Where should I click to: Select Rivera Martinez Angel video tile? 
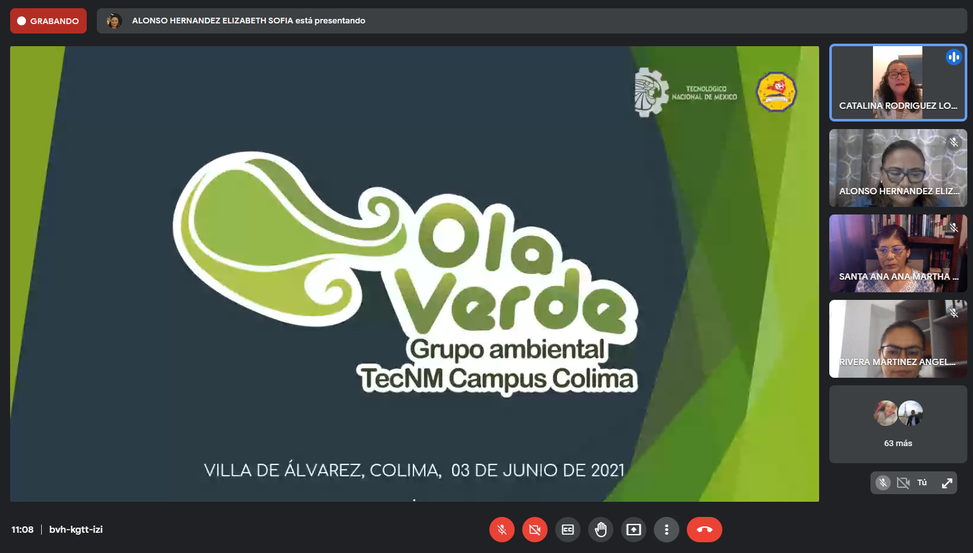[898, 339]
